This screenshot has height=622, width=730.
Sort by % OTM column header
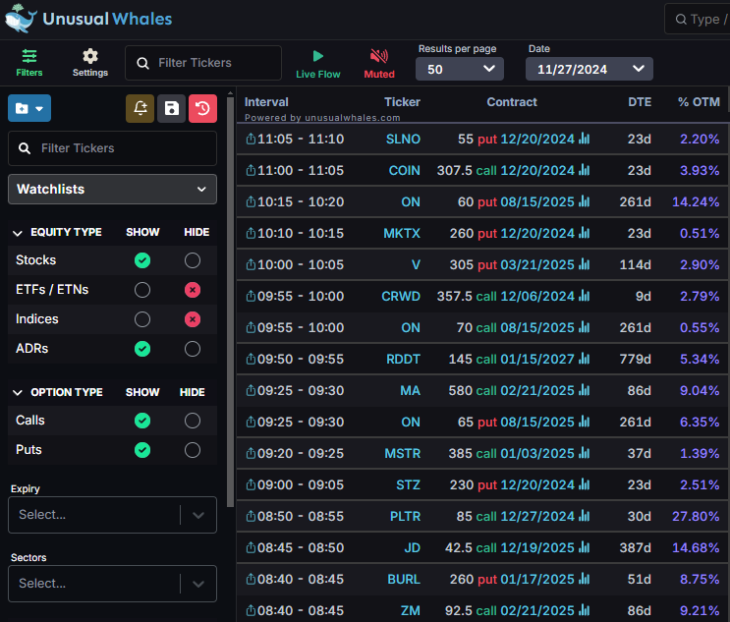(699, 102)
